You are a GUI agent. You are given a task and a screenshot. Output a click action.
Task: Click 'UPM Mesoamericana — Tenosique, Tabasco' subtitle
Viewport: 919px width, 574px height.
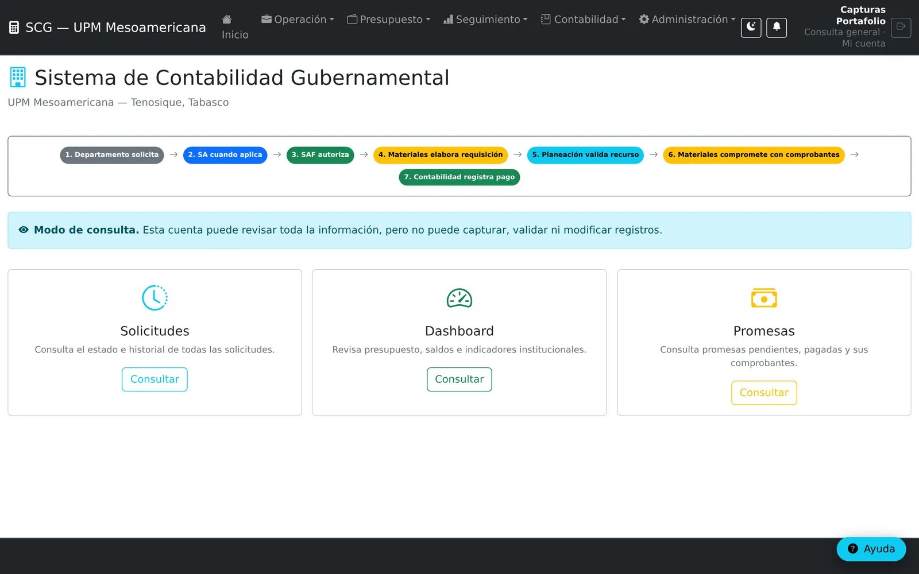point(118,102)
